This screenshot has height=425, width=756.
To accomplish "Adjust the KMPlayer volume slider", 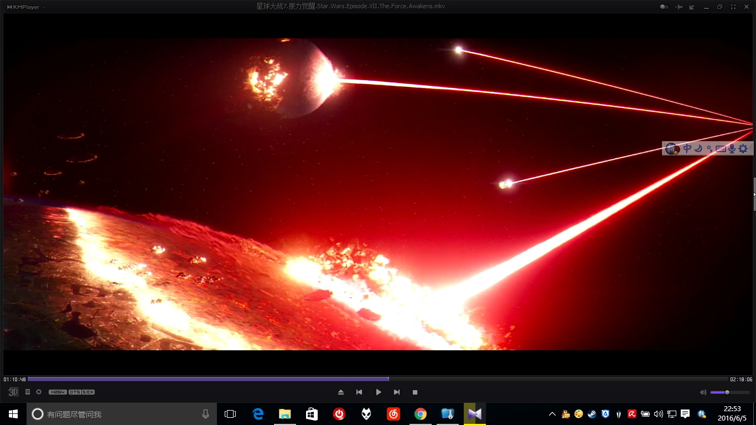I will tap(730, 392).
